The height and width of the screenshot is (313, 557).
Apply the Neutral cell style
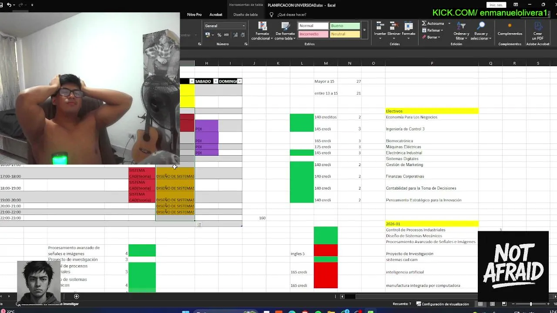coord(345,34)
